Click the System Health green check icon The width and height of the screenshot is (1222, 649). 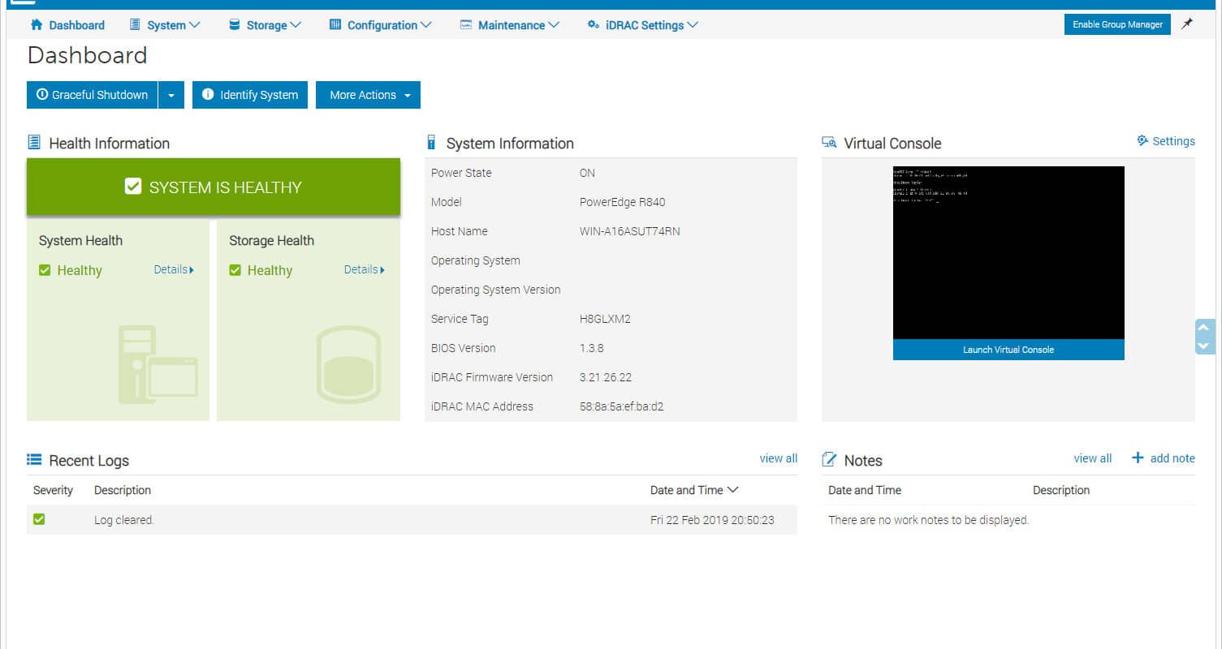tap(45, 270)
